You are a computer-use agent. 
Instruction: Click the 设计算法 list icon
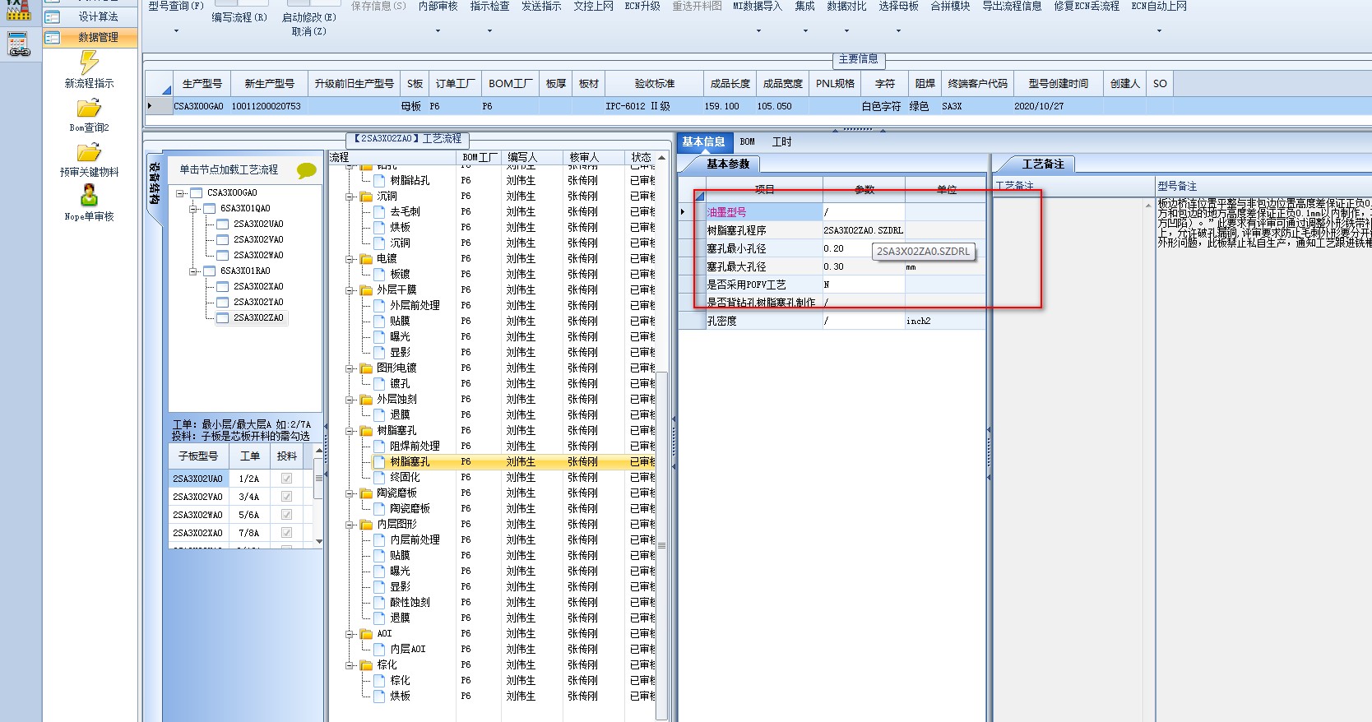(x=52, y=16)
